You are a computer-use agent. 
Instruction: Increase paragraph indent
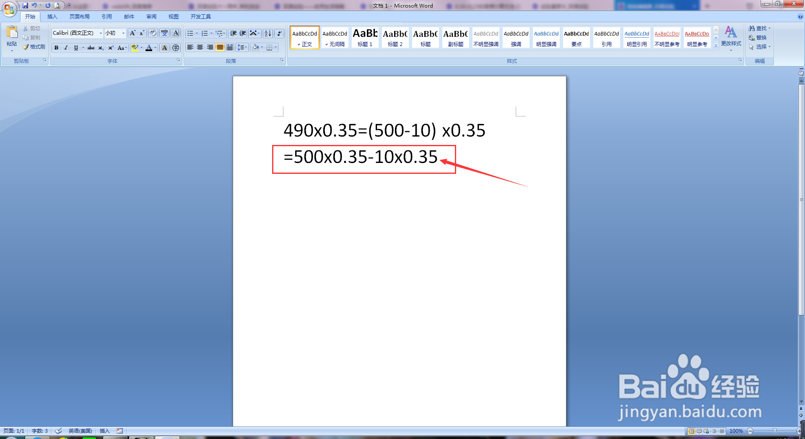point(243,33)
